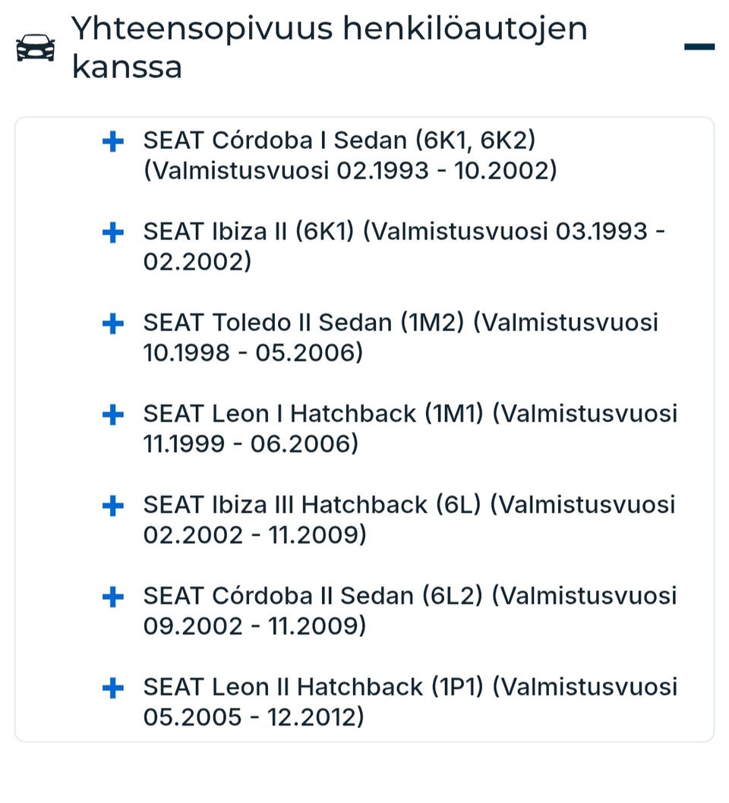Click the 10.1998 - 05.2006 production years text
729x803 pixels.
(x=253, y=353)
